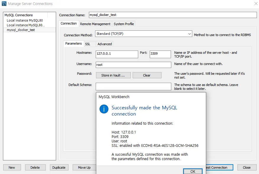Viewport: 259px width, 174px height.
Task: Click the Store in Vault button
Action: (113, 75)
